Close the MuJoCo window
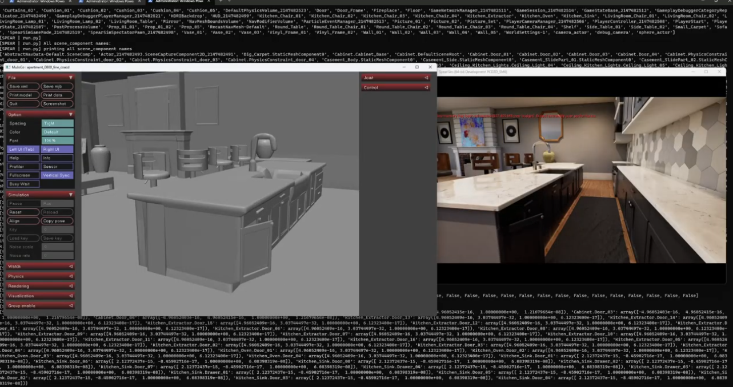Image resolution: width=733 pixels, height=387 pixels. 430,67
